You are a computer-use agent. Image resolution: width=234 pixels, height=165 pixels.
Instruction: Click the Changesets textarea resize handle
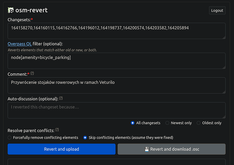224,38
